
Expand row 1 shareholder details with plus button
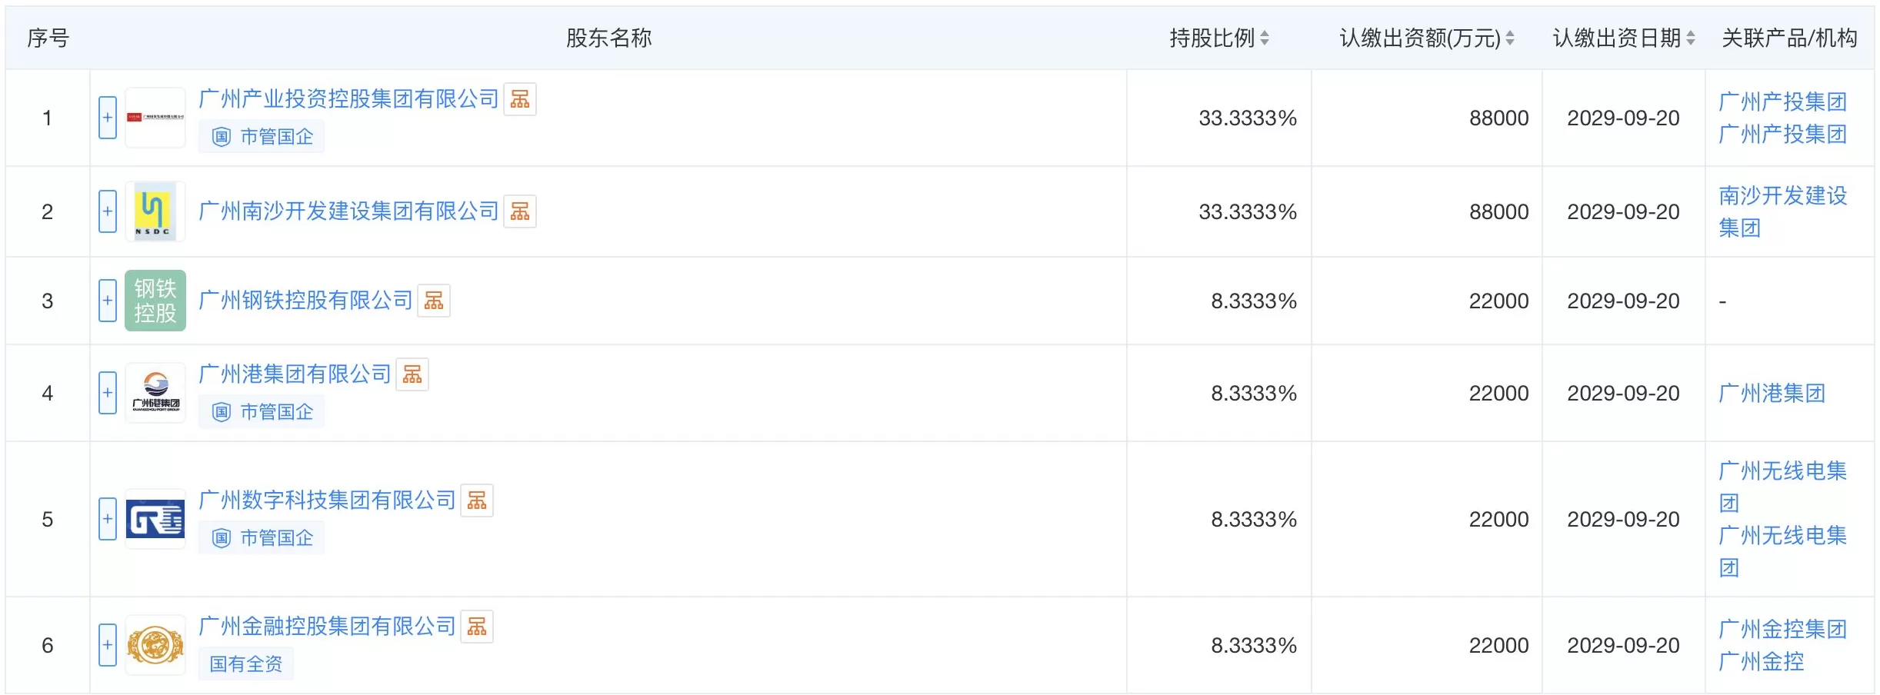[x=107, y=117]
